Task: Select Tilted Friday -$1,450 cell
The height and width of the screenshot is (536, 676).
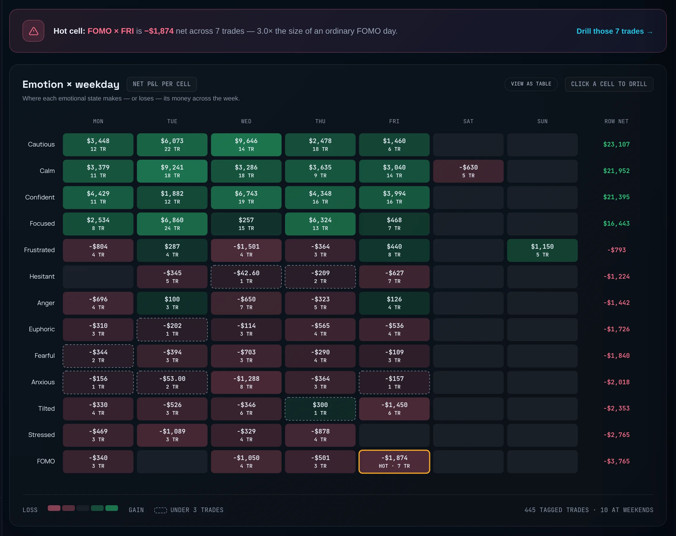Action: tap(394, 409)
